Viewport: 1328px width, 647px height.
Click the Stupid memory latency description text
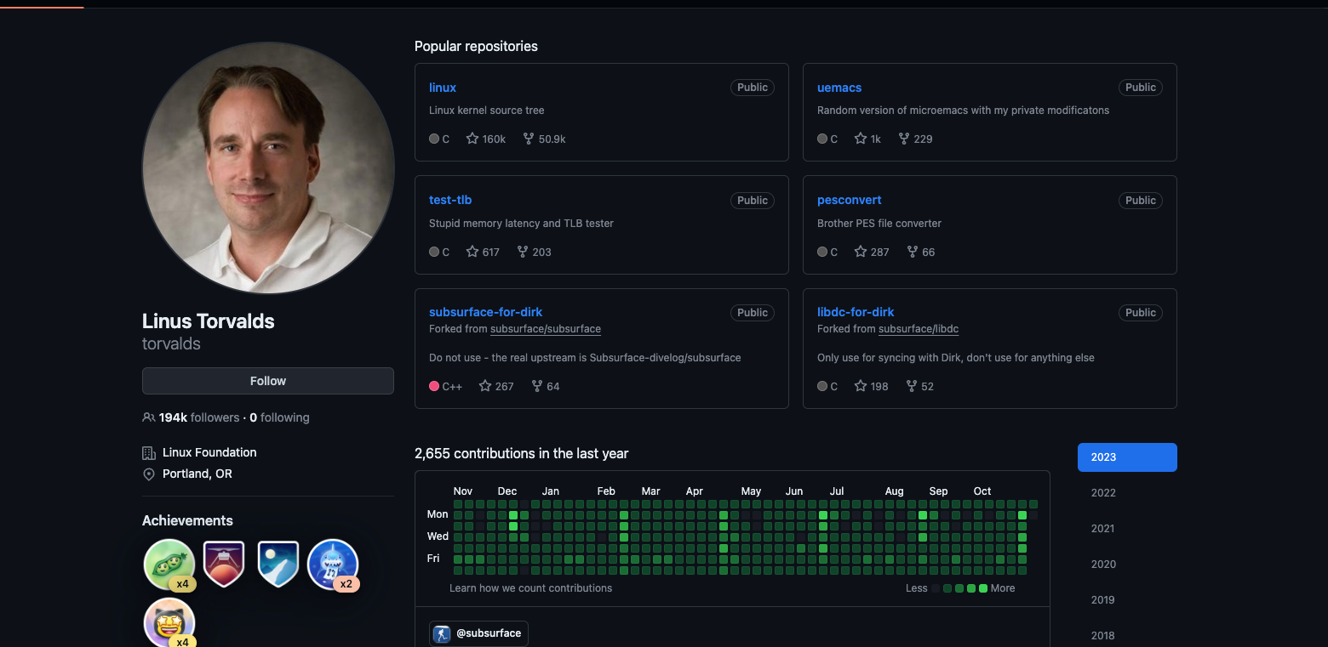(x=521, y=224)
